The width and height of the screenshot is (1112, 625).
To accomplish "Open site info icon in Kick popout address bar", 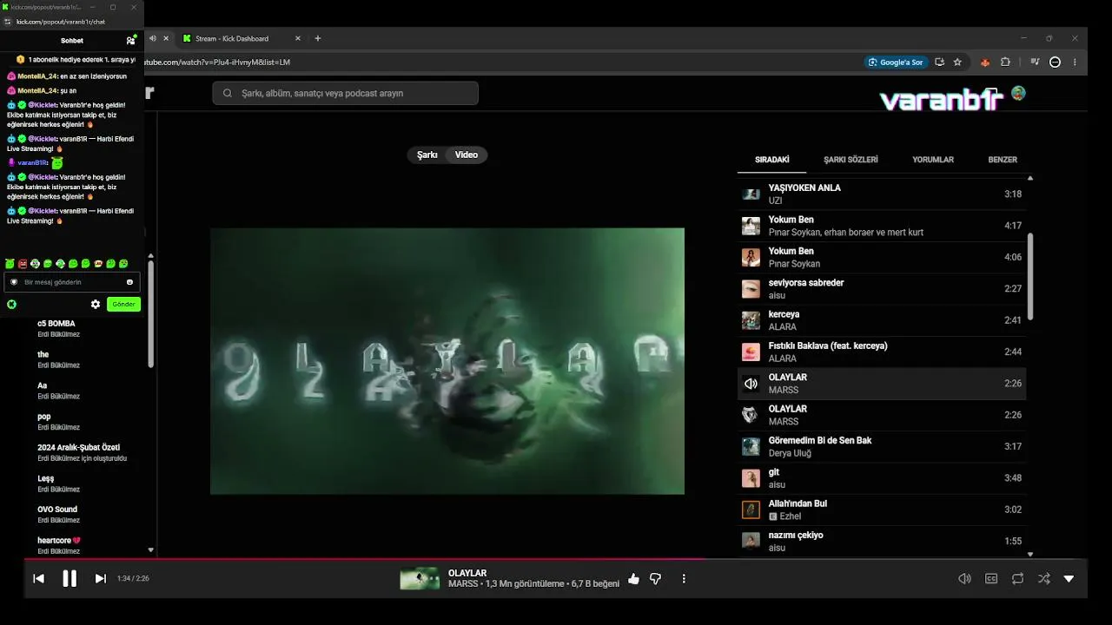I will click(x=8, y=22).
